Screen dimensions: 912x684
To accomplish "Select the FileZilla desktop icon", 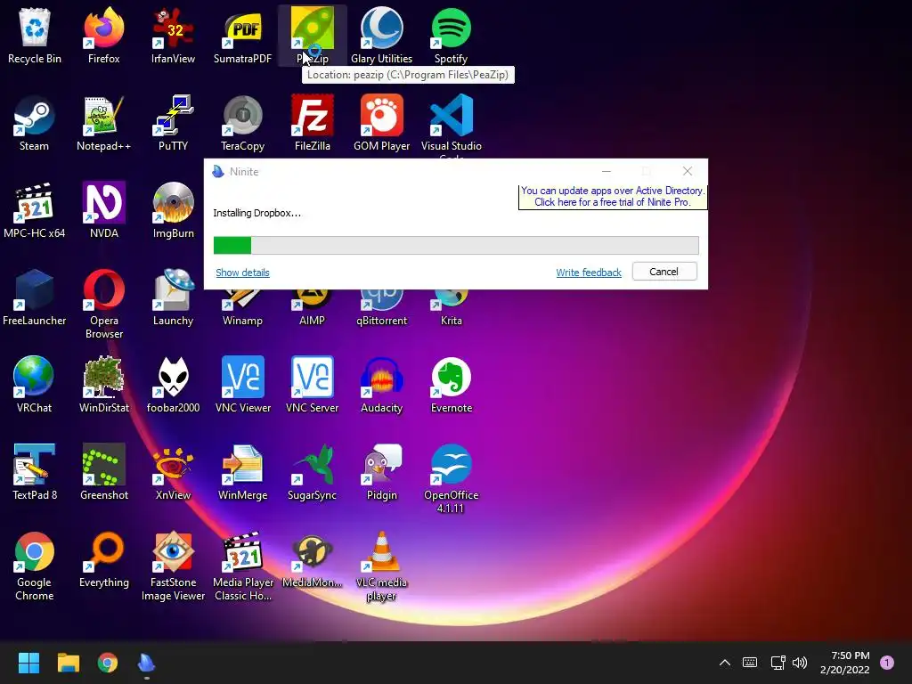I will point(313,123).
